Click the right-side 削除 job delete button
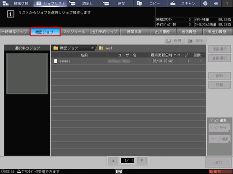 [219, 76]
